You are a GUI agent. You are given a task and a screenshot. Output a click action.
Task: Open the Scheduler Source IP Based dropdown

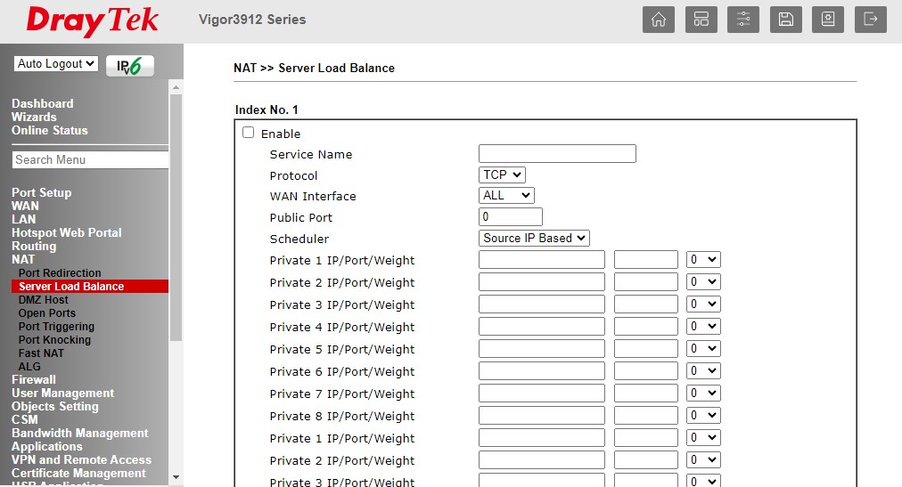[534, 239]
